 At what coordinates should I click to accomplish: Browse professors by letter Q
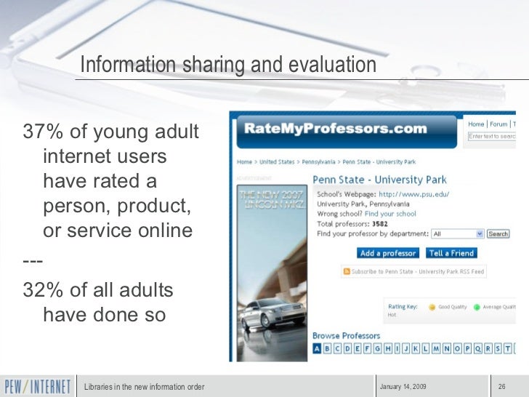tap(478, 349)
